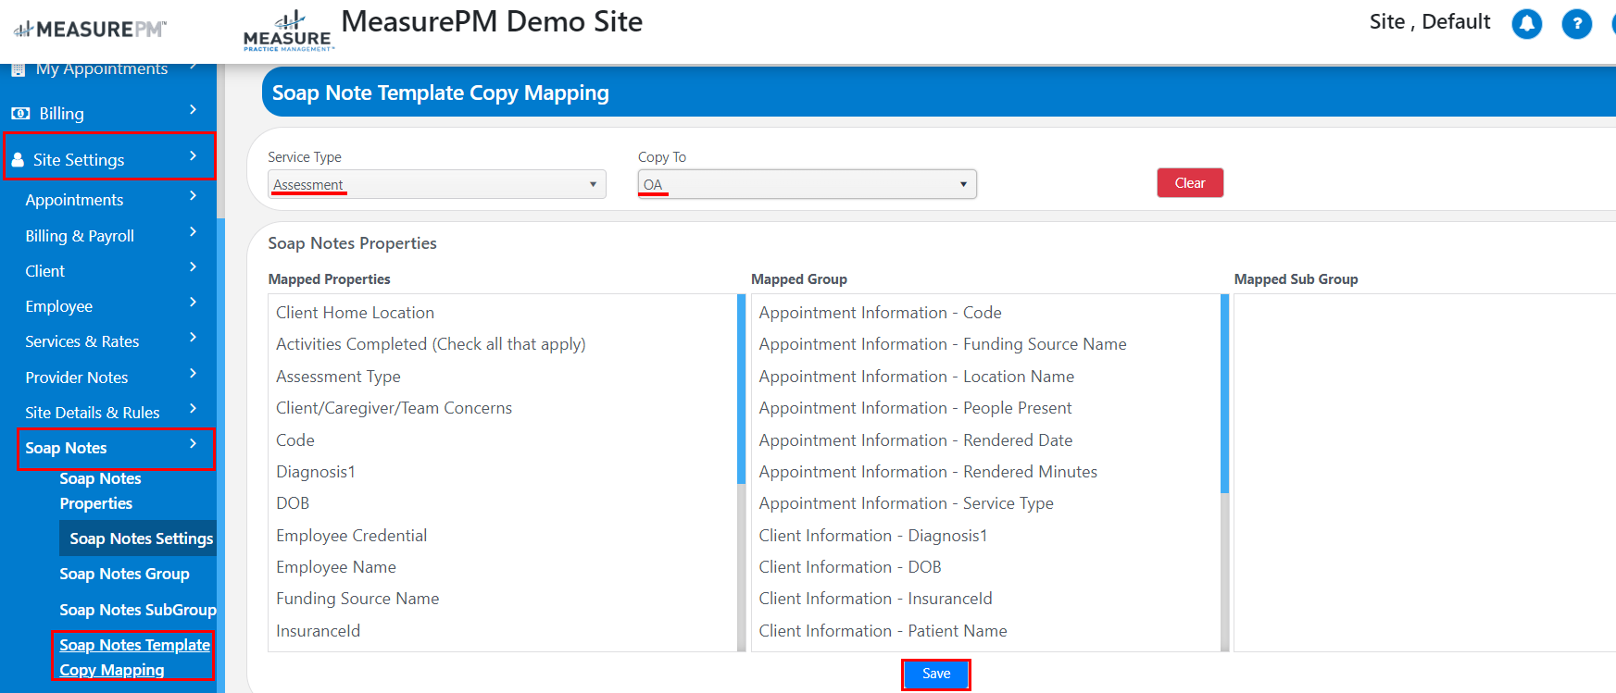Open Soap Notes Properties page
This screenshot has height=693, width=1616.
pos(100,491)
